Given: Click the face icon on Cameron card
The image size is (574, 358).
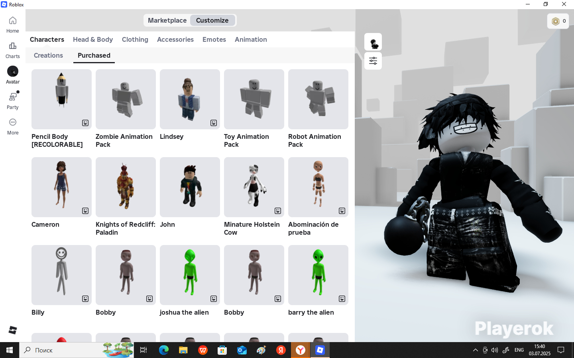Looking at the screenshot, I should [x=85, y=211].
